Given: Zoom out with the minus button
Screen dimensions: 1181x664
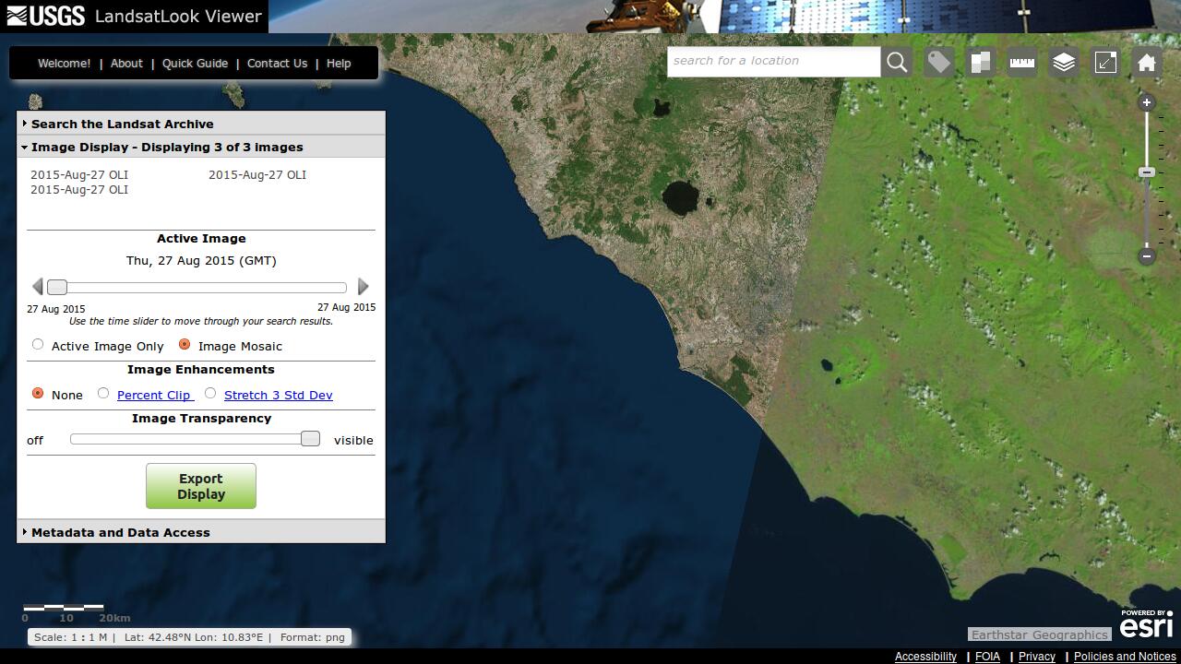Looking at the screenshot, I should [x=1147, y=255].
